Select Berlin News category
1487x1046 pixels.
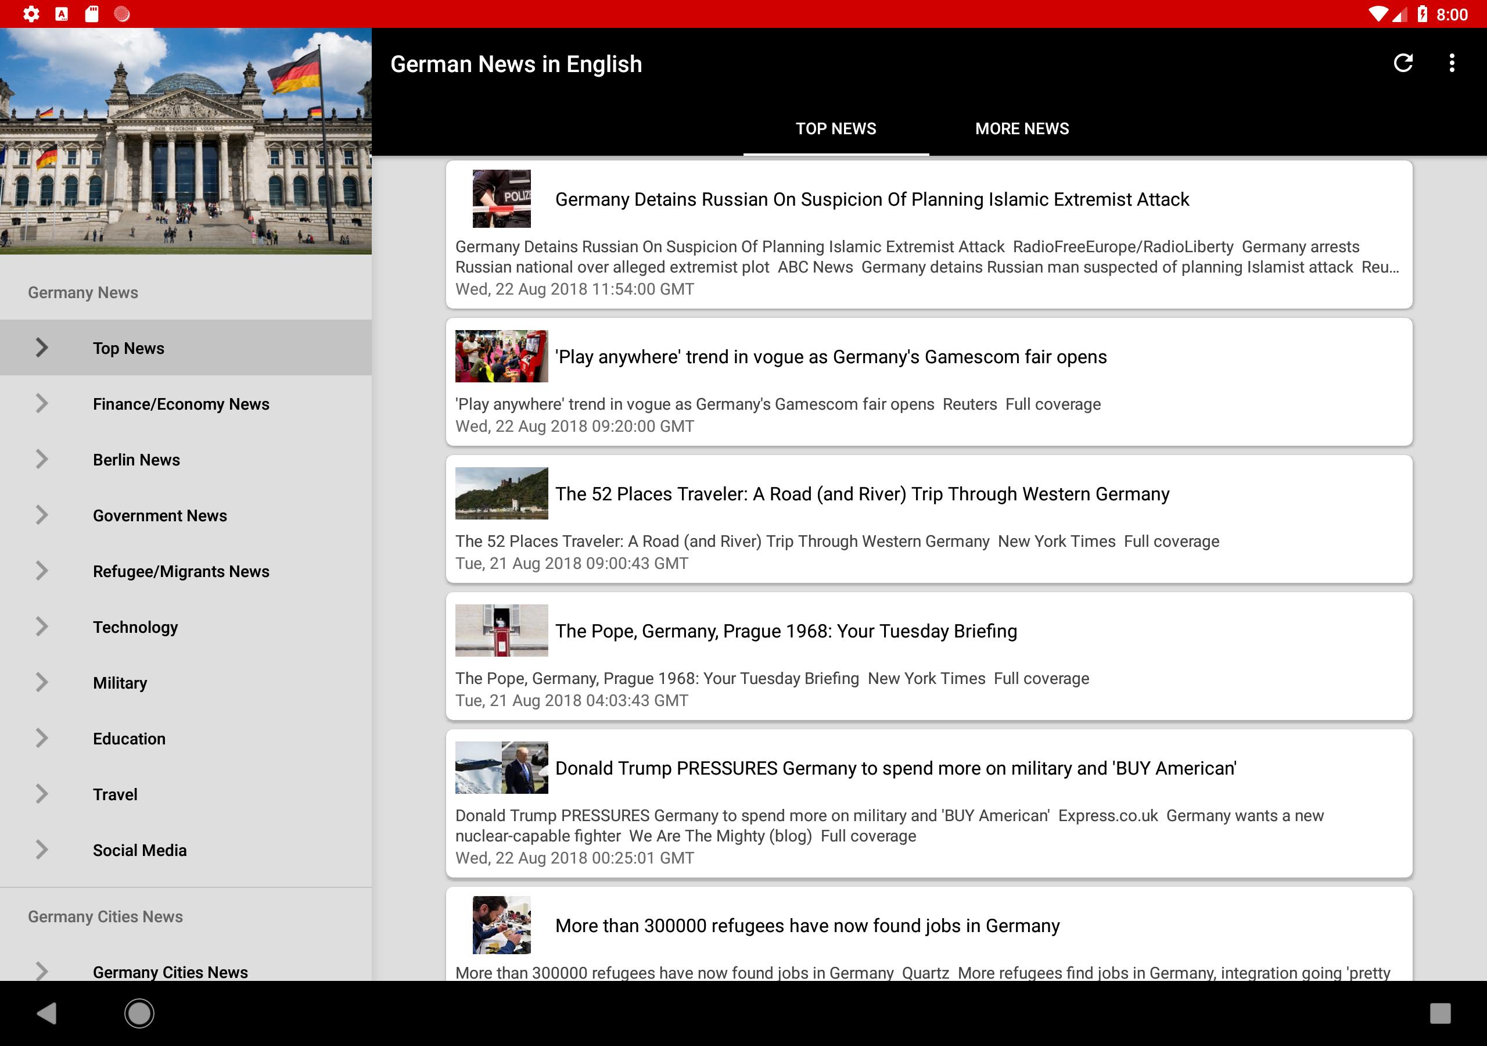(186, 459)
